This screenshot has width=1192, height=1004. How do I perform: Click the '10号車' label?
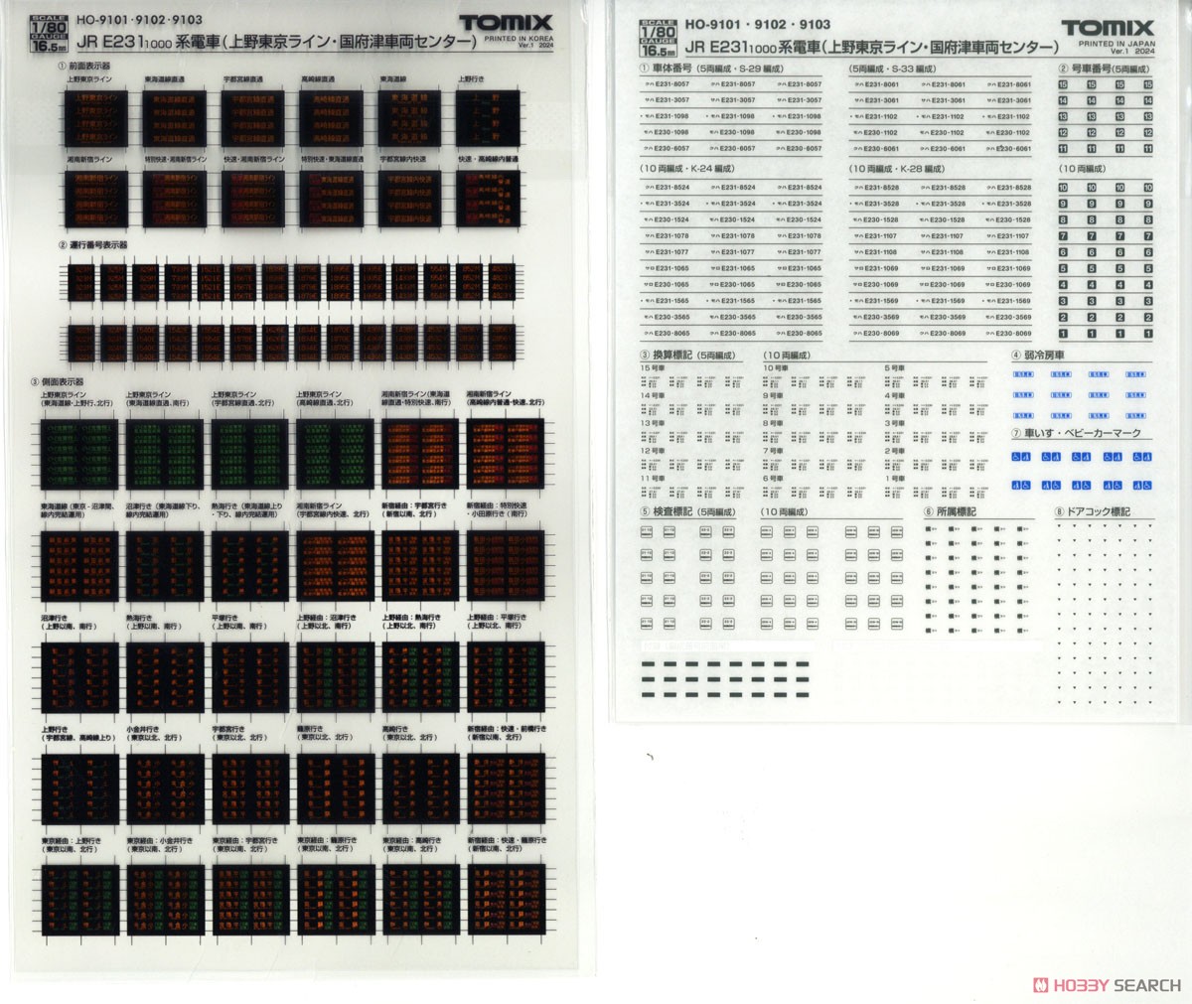[775, 368]
